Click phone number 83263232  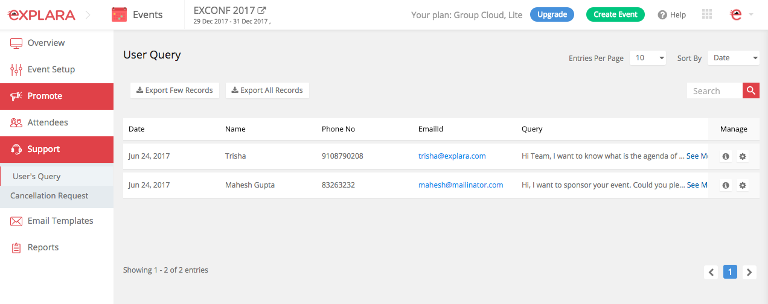click(338, 185)
